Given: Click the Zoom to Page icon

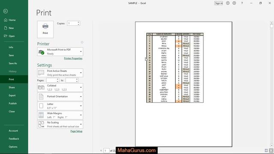Looking at the screenshot, I should (x=271, y=151).
